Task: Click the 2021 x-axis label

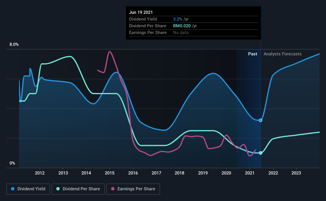Action: tap(249, 173)
